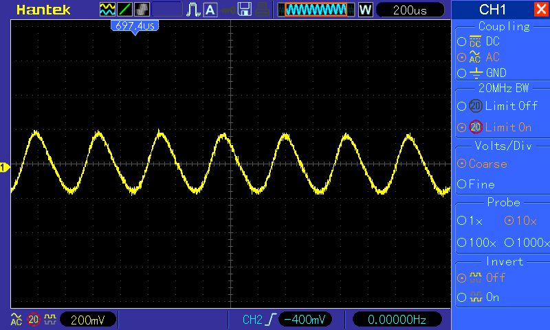
Task: Click the Limit Off black 20 icon
Action: click(476, 106)
